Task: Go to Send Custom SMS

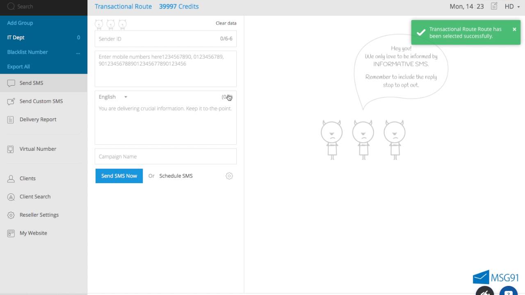Action: (x=43, y=101)
